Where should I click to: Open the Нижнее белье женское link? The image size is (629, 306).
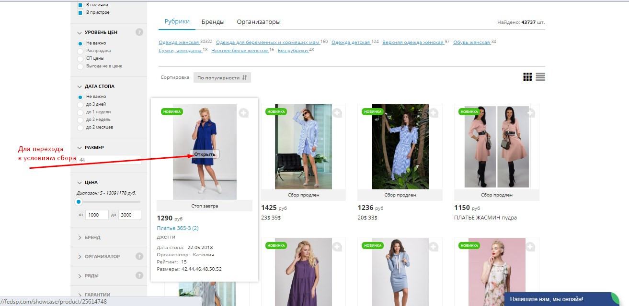pyautogui.click(x=240, y=50)
